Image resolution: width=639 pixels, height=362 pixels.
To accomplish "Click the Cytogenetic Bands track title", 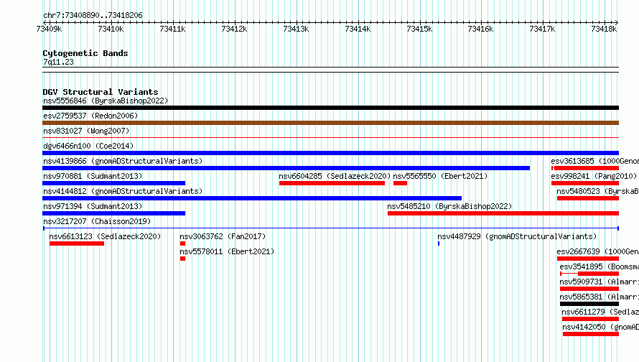I will pos(85,53).
